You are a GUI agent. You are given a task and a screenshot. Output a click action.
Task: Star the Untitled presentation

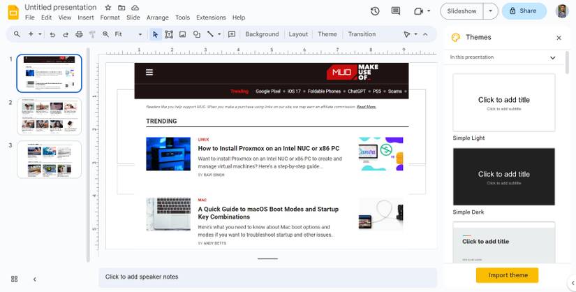click(x=108, y=8)
